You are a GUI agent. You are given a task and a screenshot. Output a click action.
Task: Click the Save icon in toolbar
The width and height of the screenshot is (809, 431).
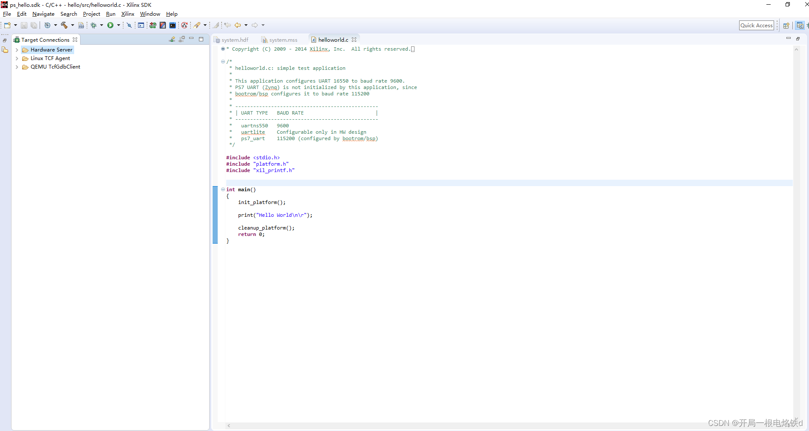tap(24, 25)
